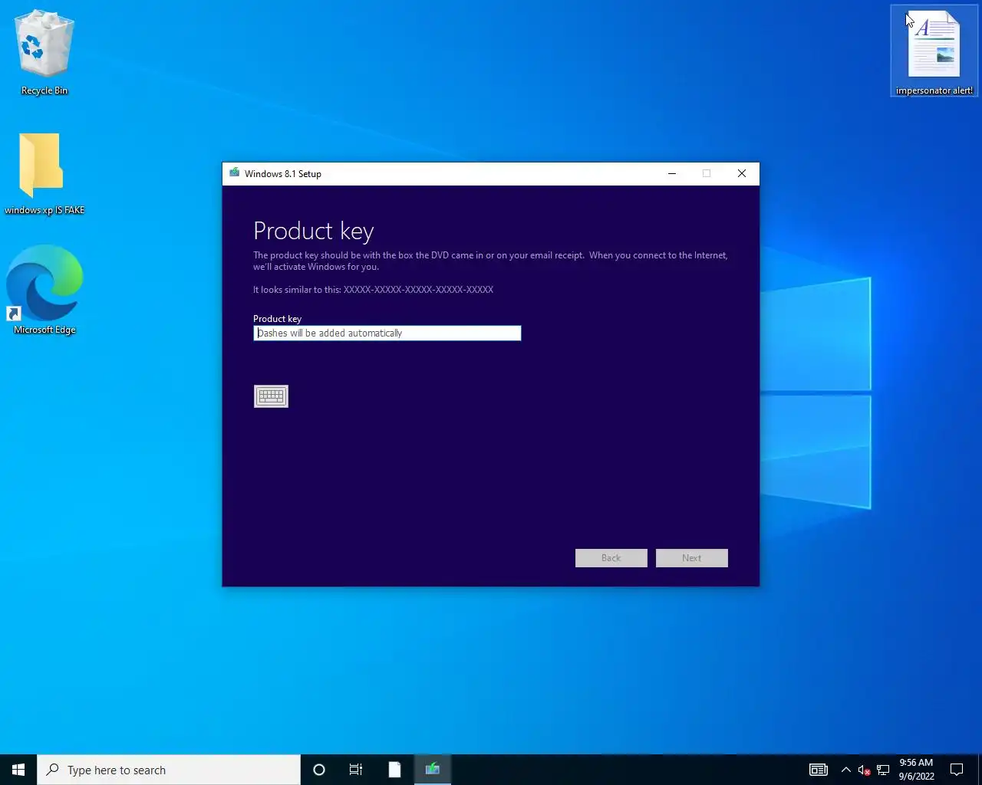The width and height of the screenshot is (982, 785).
Task: Click the Windows 8.1 Setup title icon
Action: tap(234, 173)
